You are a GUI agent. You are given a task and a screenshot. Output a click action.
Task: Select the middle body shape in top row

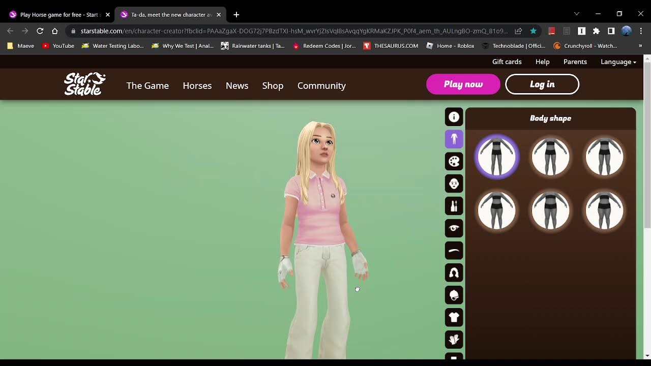click(550, 157)
